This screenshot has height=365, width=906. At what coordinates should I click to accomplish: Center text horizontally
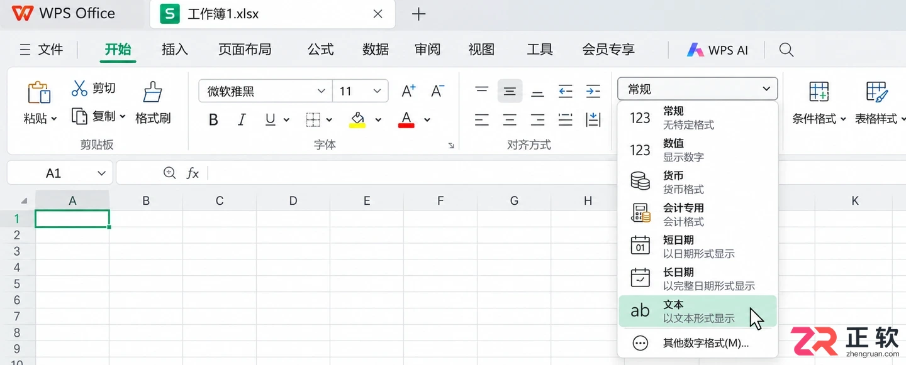510,119
